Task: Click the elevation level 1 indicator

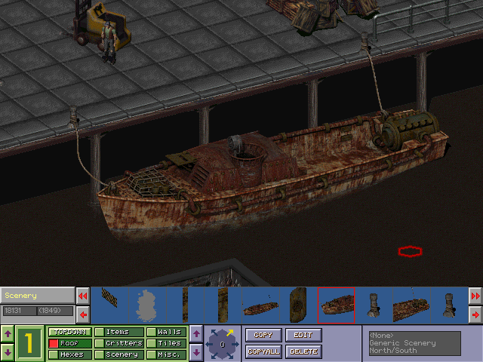Action: pyautogui.click(x=29, y=343)
